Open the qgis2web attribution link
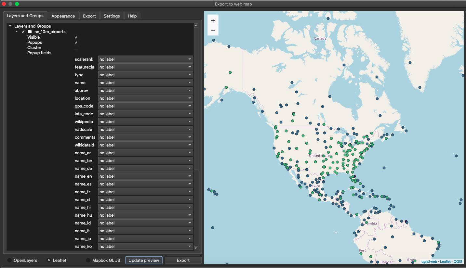Screen dimensions: 466x268 click(429, 262)
